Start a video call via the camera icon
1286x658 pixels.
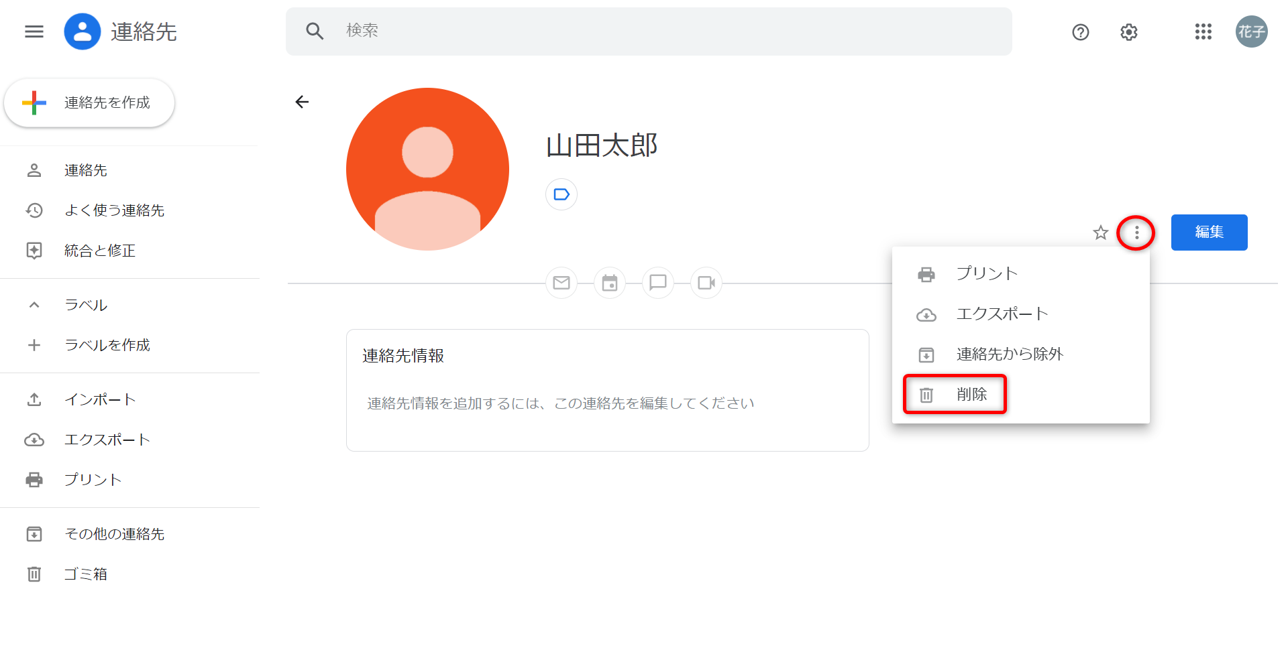pos(706,283)
